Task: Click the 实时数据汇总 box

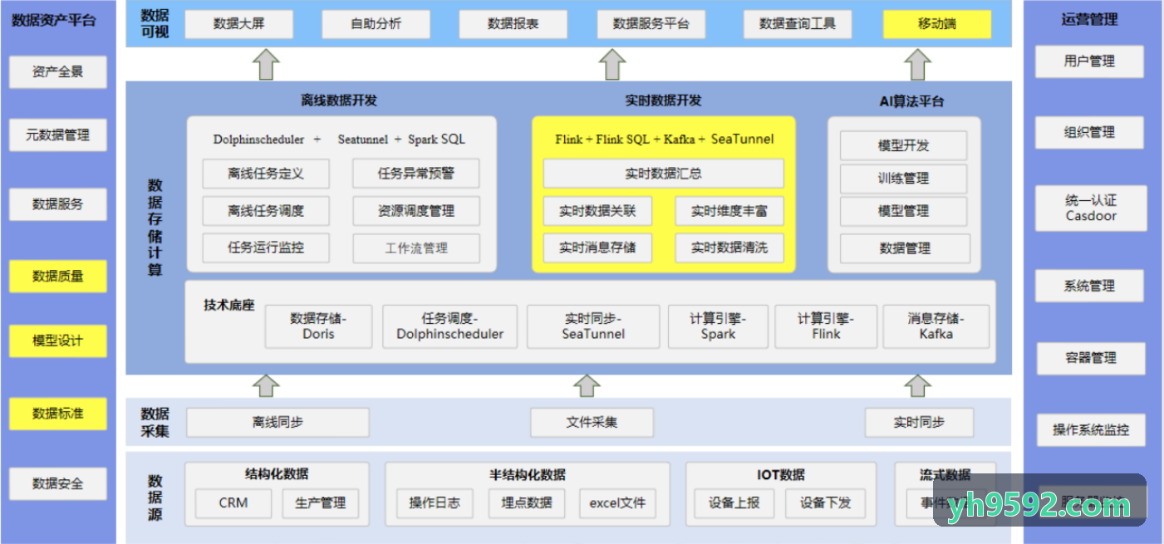Action: (664, 174)
